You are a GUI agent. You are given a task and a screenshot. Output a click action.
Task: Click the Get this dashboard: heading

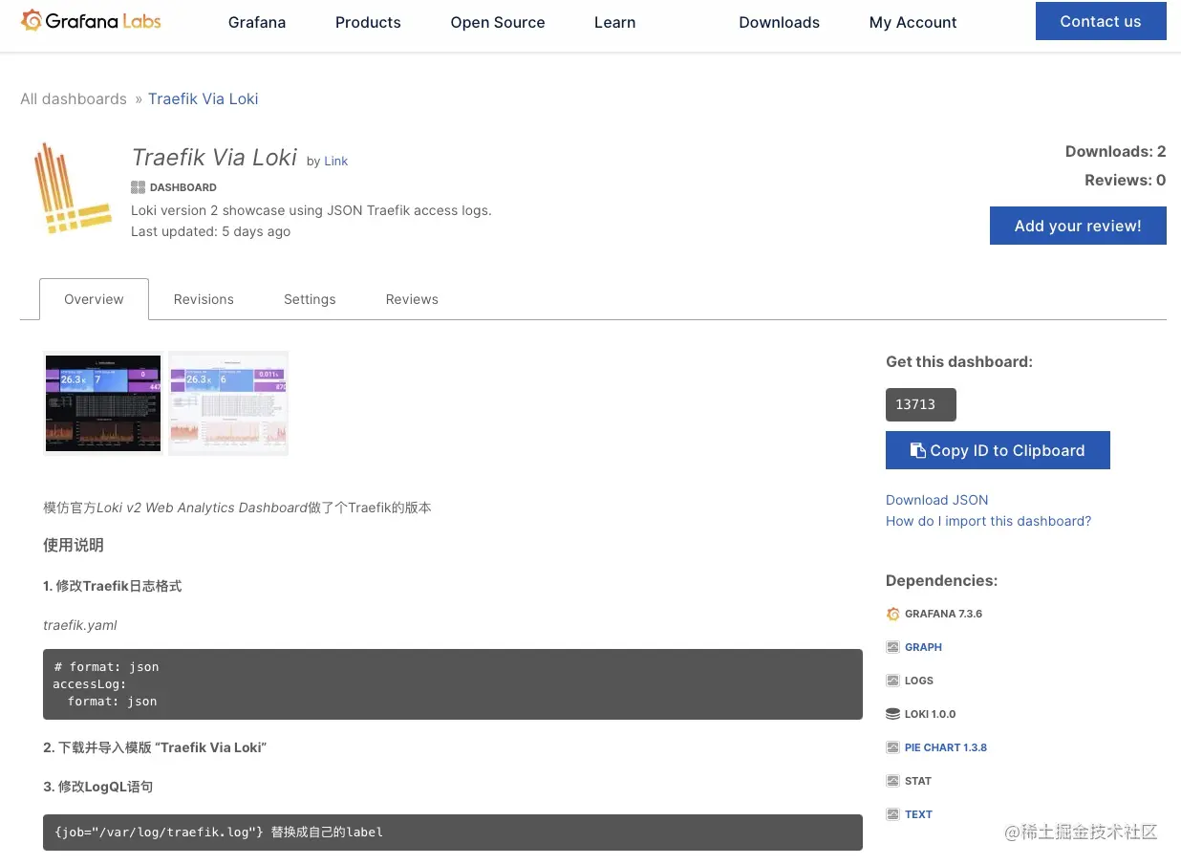click(959, 361)
